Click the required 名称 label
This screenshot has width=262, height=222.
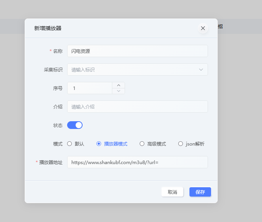(x=57, y=51)
